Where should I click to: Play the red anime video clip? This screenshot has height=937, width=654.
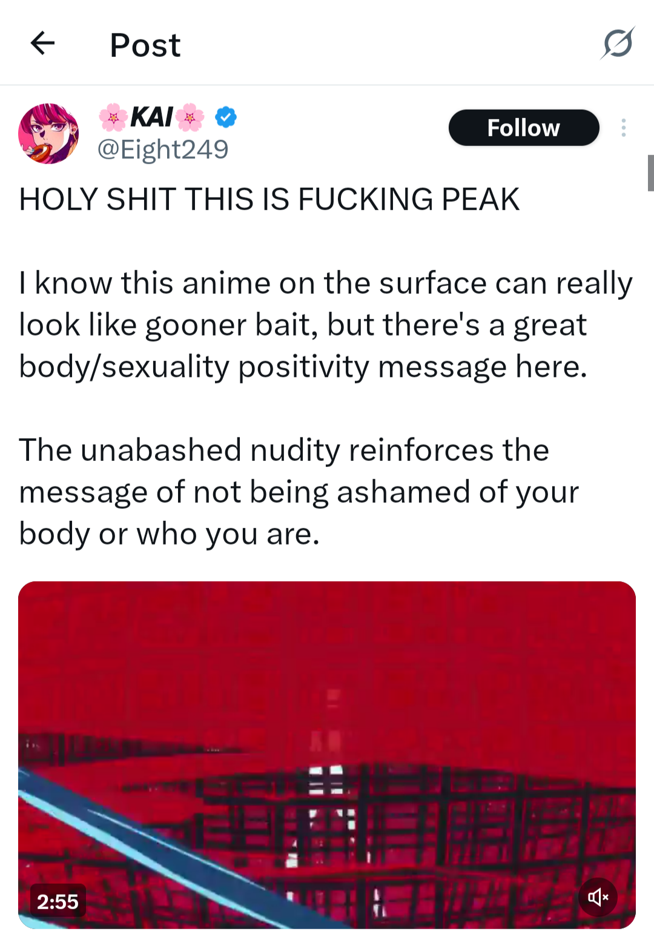[x=327, y=755]
